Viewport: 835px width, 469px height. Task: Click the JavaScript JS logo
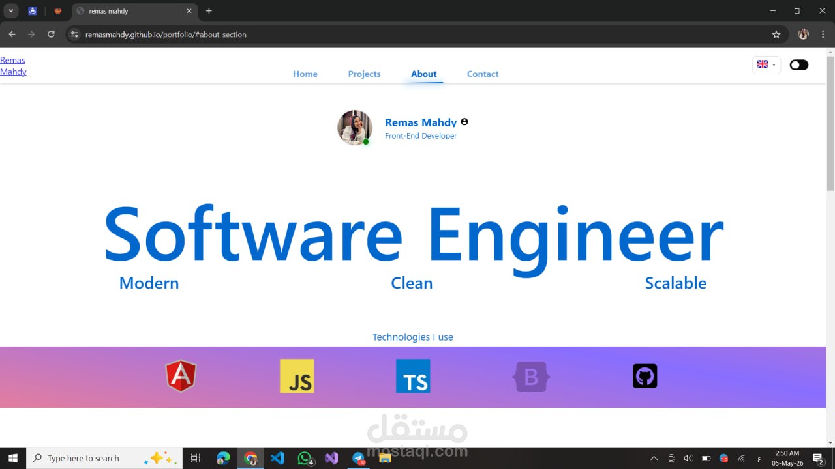click(x=297, y=376)
